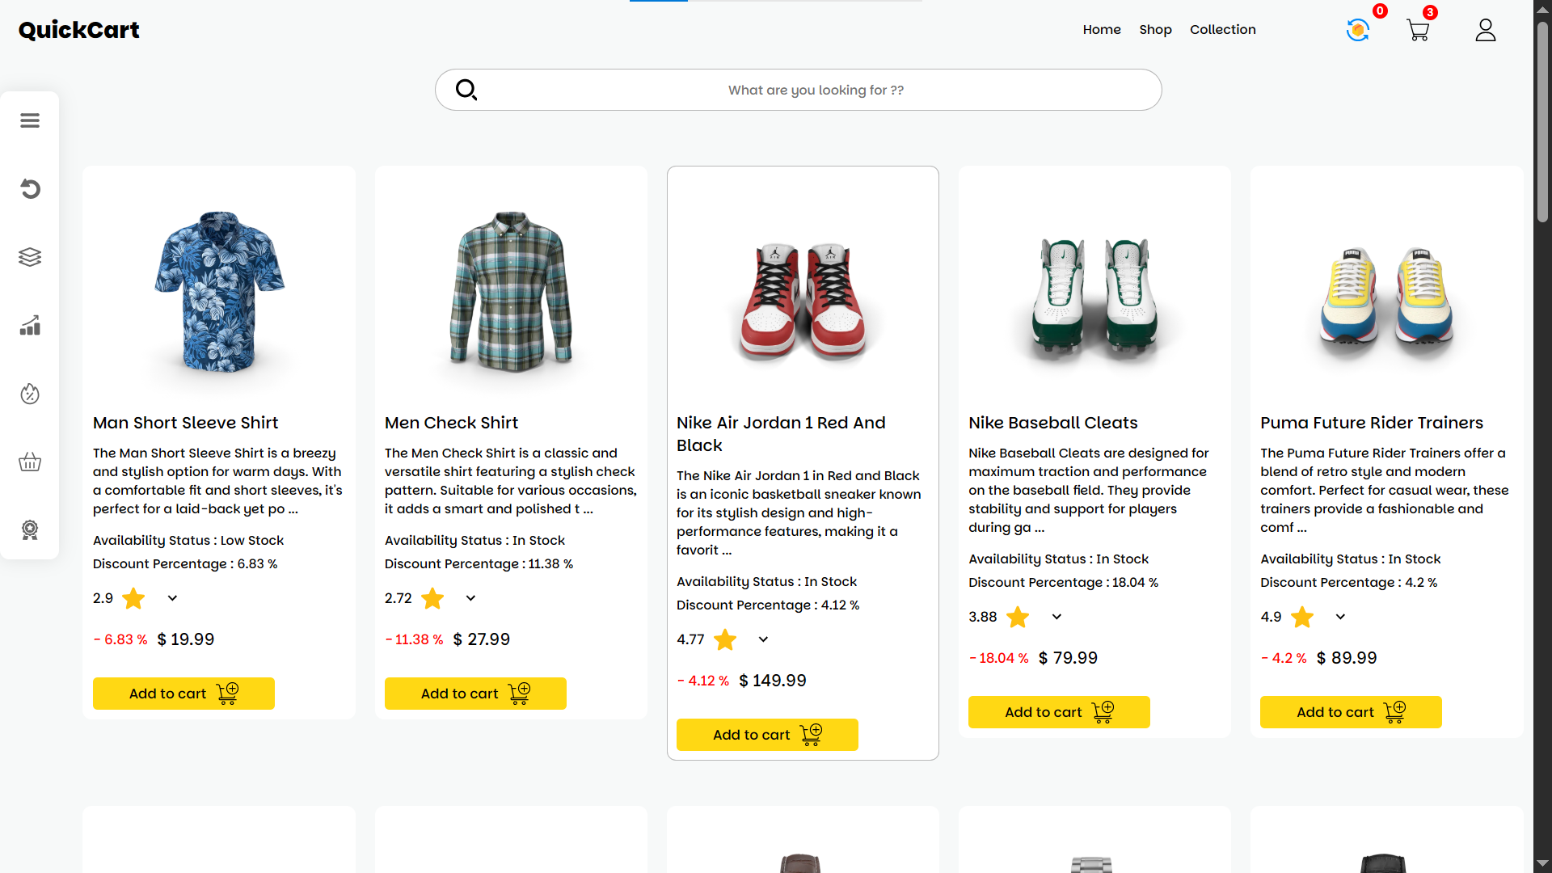Open the layers stack sidebar icon
1552x873 pixels.
pos(30,257)
